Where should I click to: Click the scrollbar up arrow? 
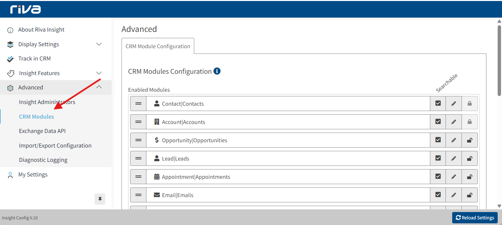tap(499, 21)
